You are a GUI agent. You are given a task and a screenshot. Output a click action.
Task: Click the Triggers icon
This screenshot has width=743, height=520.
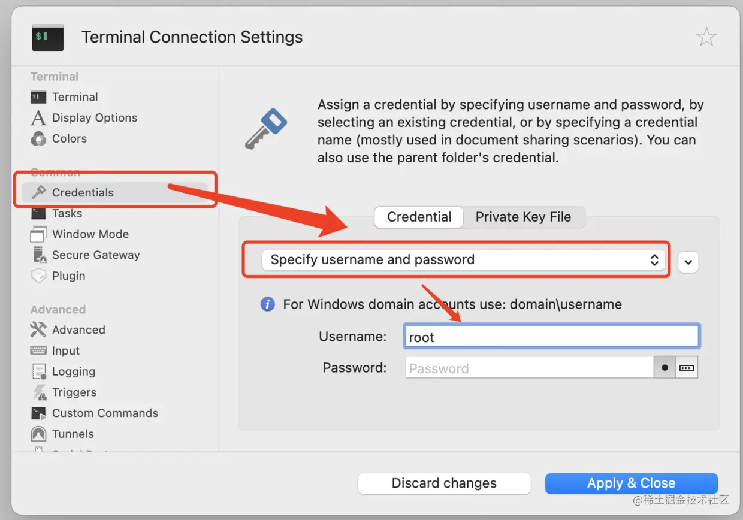(40, 392)
